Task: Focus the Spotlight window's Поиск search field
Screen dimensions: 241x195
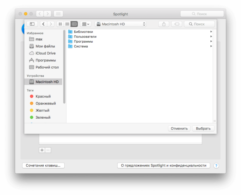Action: 202,14
